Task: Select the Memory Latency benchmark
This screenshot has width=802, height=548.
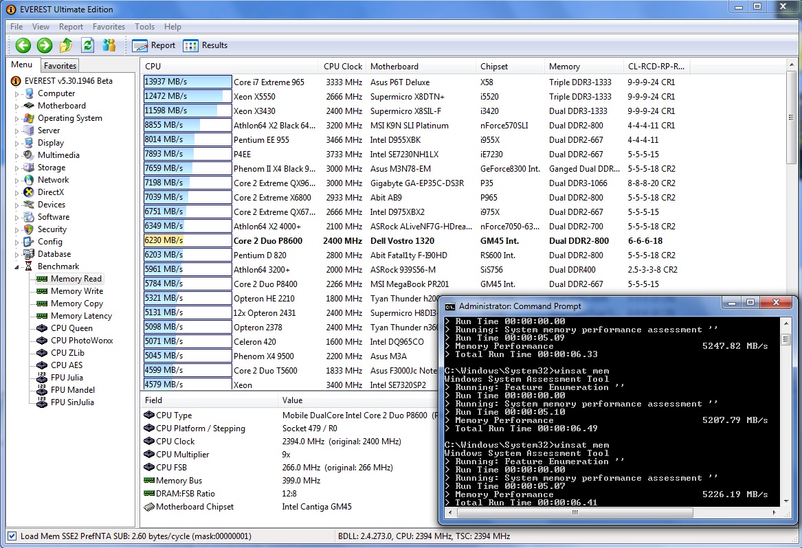Action: 81,316
